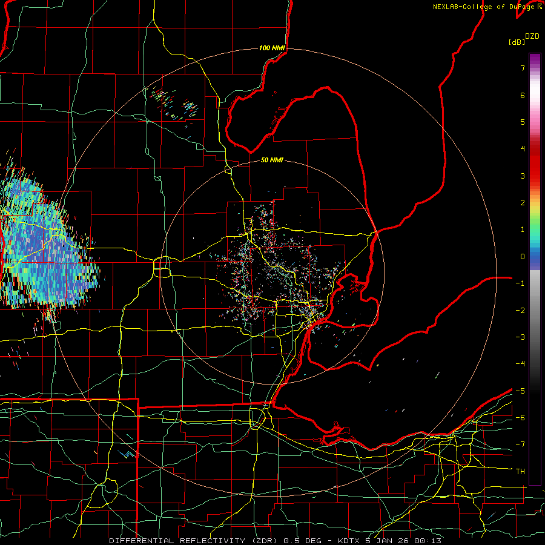Click the 00:13 timestamp in caption

(429, 541)
